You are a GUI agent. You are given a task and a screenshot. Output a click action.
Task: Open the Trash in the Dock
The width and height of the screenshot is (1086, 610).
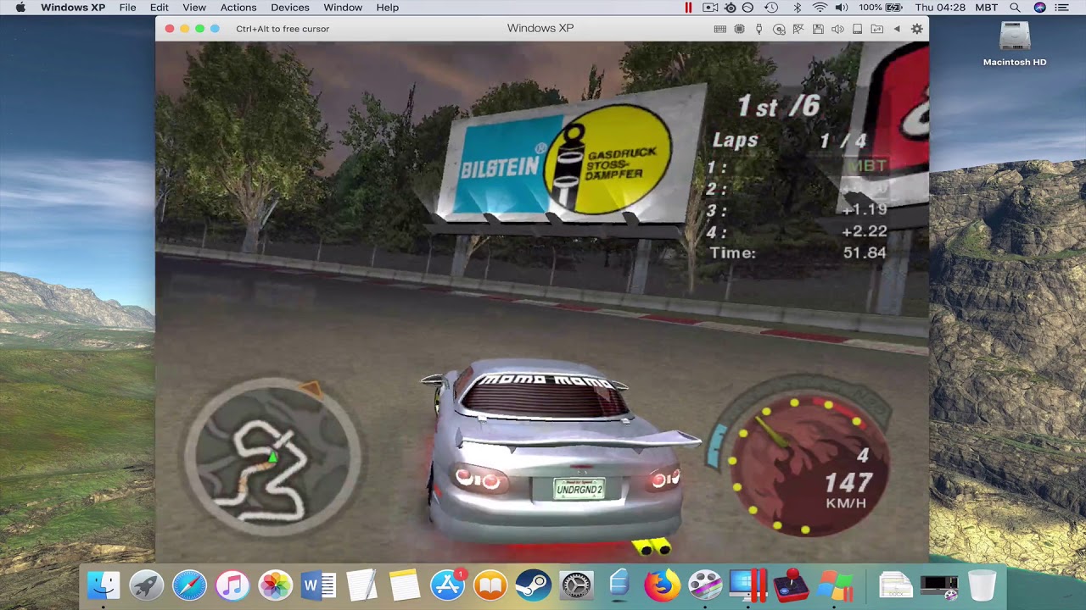(x=982, y=585)
